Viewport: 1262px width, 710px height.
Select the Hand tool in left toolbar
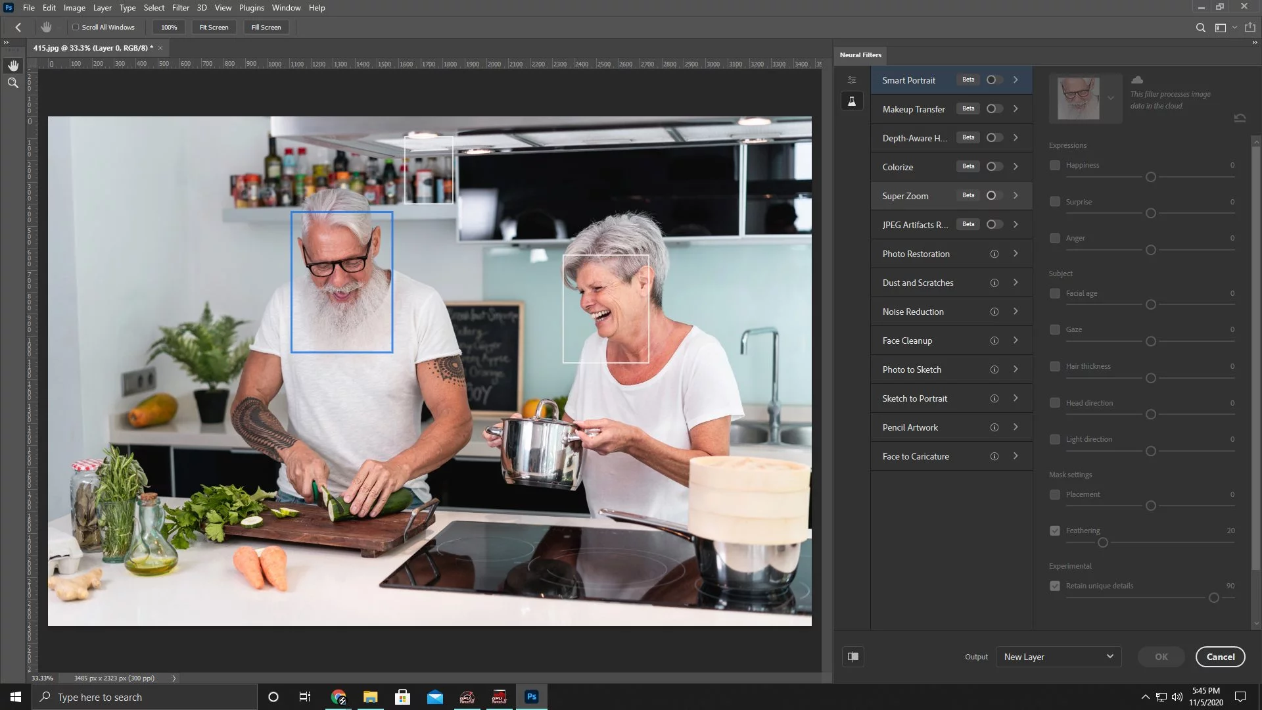click(x=13, y=66)
